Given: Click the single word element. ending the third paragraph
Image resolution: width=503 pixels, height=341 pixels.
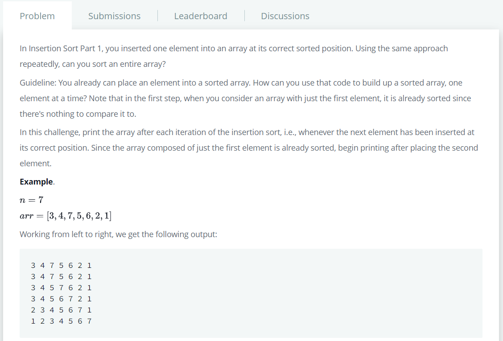Looking at the screenshot, I should (36, 164).
